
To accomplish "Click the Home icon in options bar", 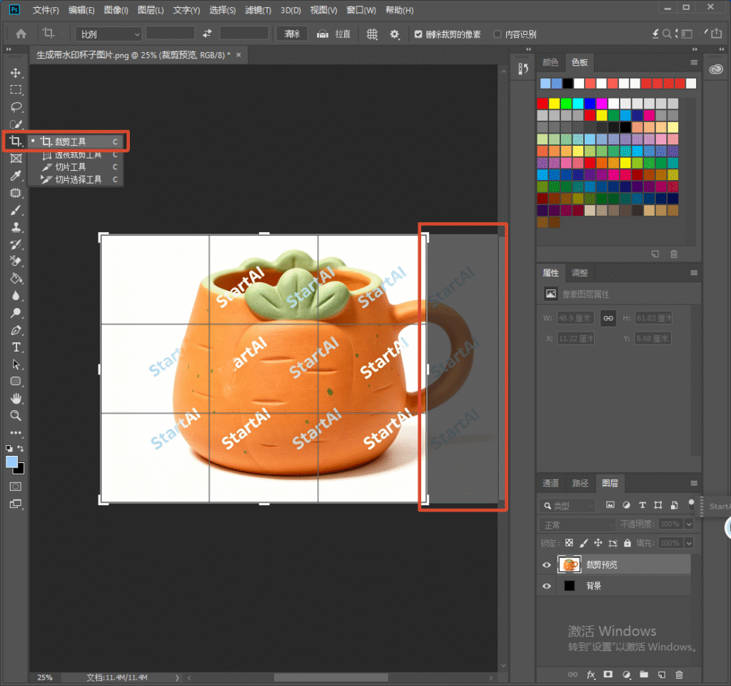I will pos(21,34).
